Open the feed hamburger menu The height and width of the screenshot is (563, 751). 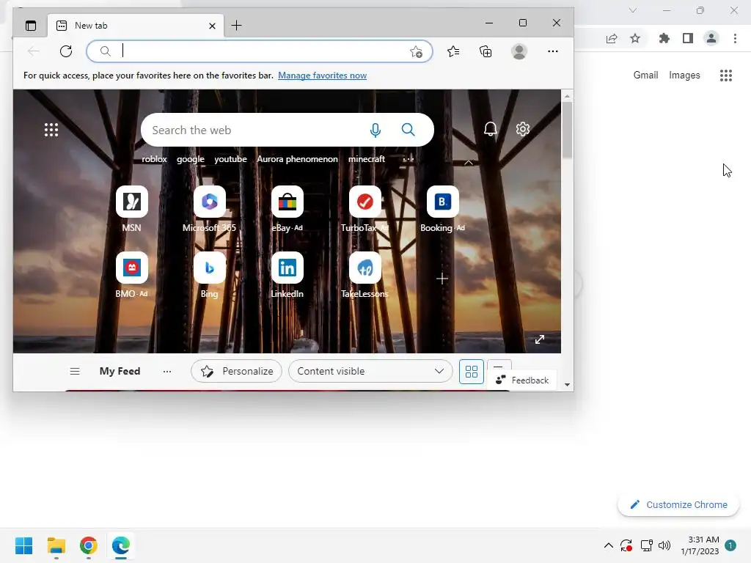click(75, 371)
